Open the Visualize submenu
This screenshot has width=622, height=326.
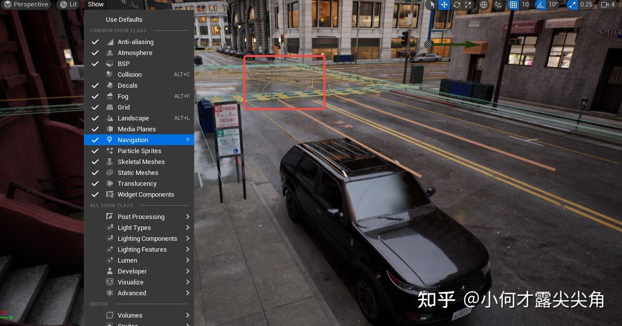point(130,282)
